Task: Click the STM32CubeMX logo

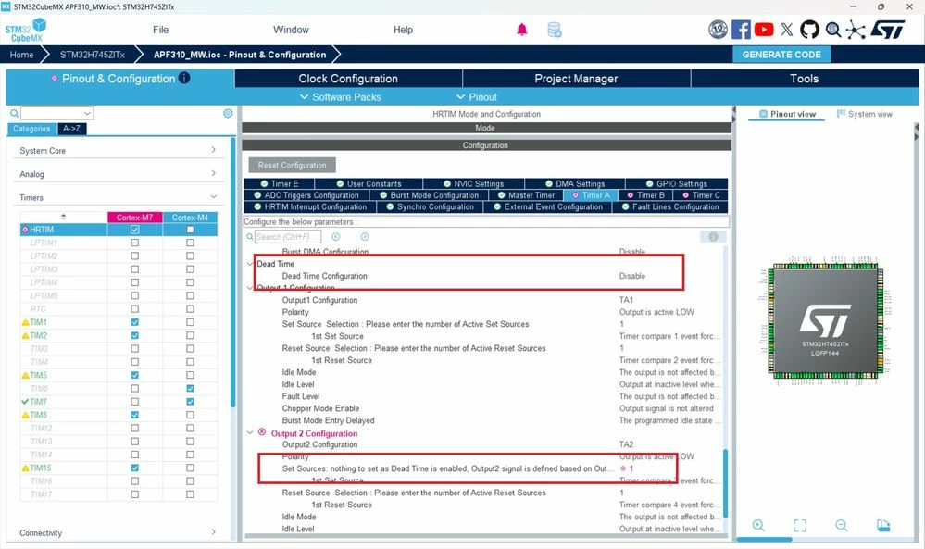Action: click(x=25, y=30)
